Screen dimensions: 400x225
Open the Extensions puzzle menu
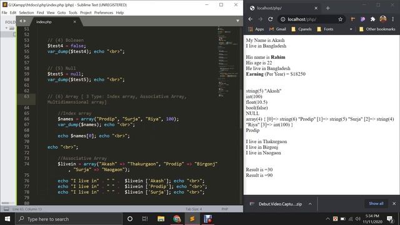click(372, 19)
